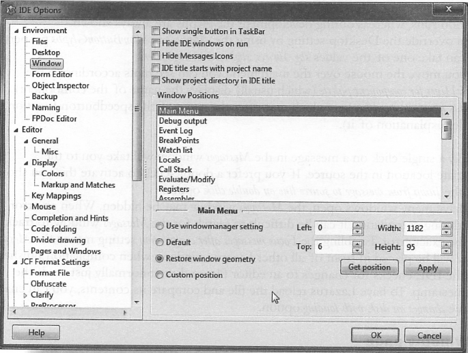Enable Show single button in TaskBar
This screenshot has height=353, width=468.
156,31
